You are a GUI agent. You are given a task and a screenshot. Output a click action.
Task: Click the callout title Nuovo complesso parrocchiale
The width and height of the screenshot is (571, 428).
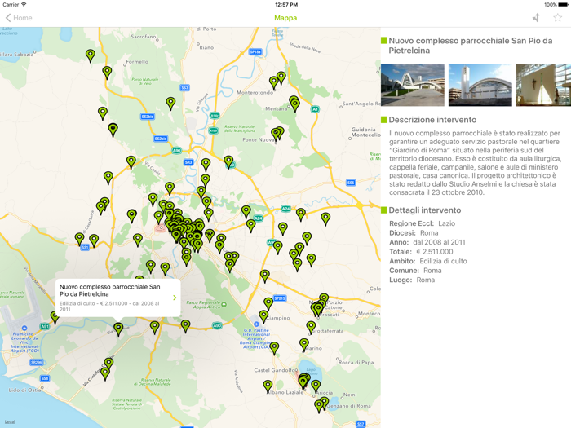pyautogui.click(x=110, y=291)
